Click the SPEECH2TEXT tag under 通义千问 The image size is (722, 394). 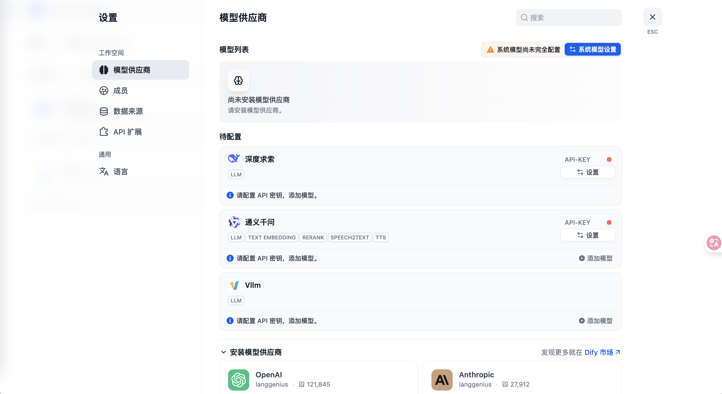[x=350, y=237]
